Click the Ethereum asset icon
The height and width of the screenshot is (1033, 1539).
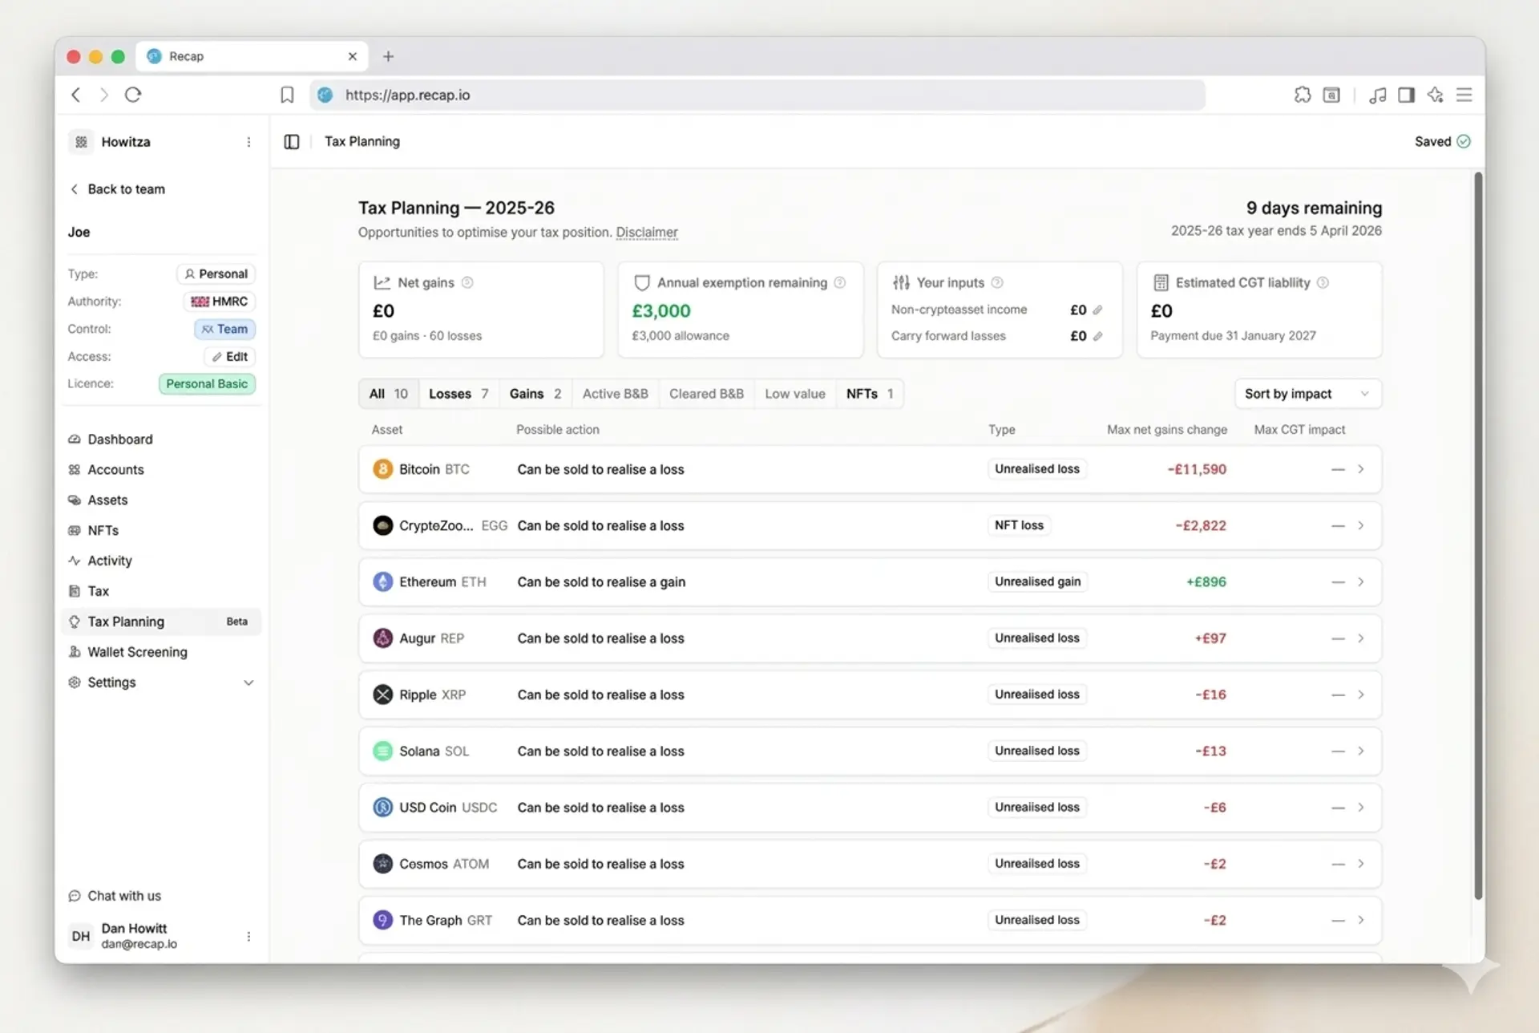(382, 581)
